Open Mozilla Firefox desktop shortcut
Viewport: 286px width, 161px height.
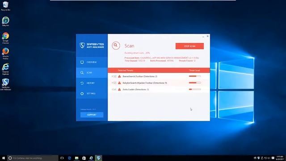click(x=5, y=54)
